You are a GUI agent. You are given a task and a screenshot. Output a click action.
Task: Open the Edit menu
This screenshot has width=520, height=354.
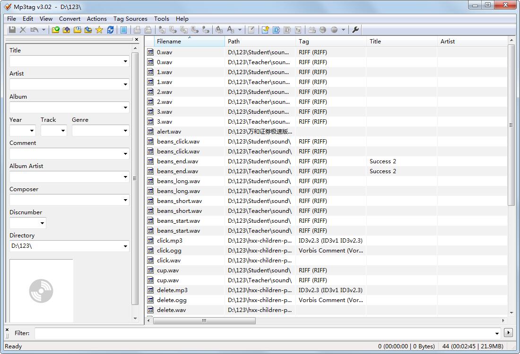coord(28,19)
